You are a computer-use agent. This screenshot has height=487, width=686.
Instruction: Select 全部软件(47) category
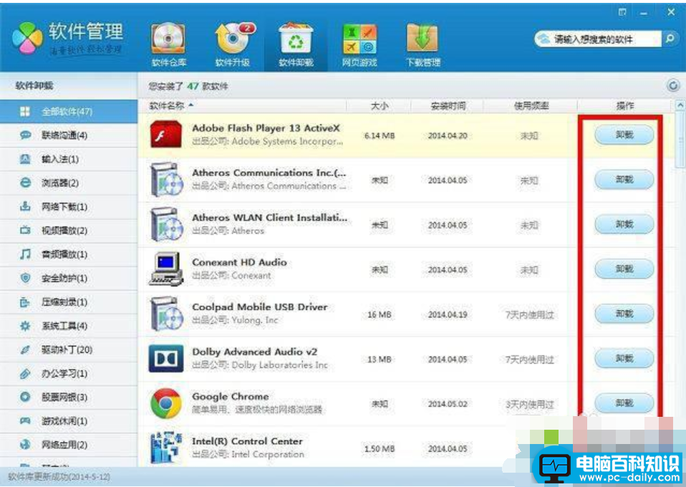pyautogui.click(x=69, y=112)
